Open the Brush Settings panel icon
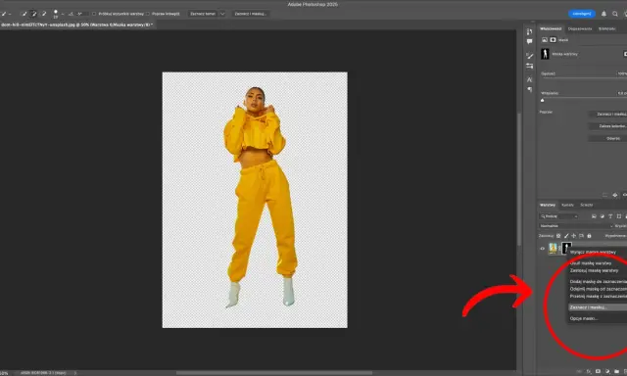Screen dimensions: 627x376 coord(529,66)
